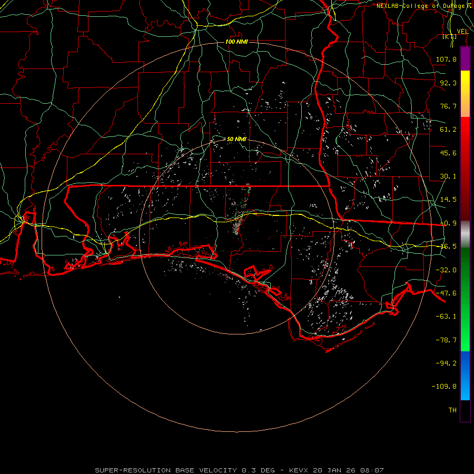Click the 61.2 velocity scale value
The height and width of the screenshot is (474, 474).
click(x=448, y=130)
